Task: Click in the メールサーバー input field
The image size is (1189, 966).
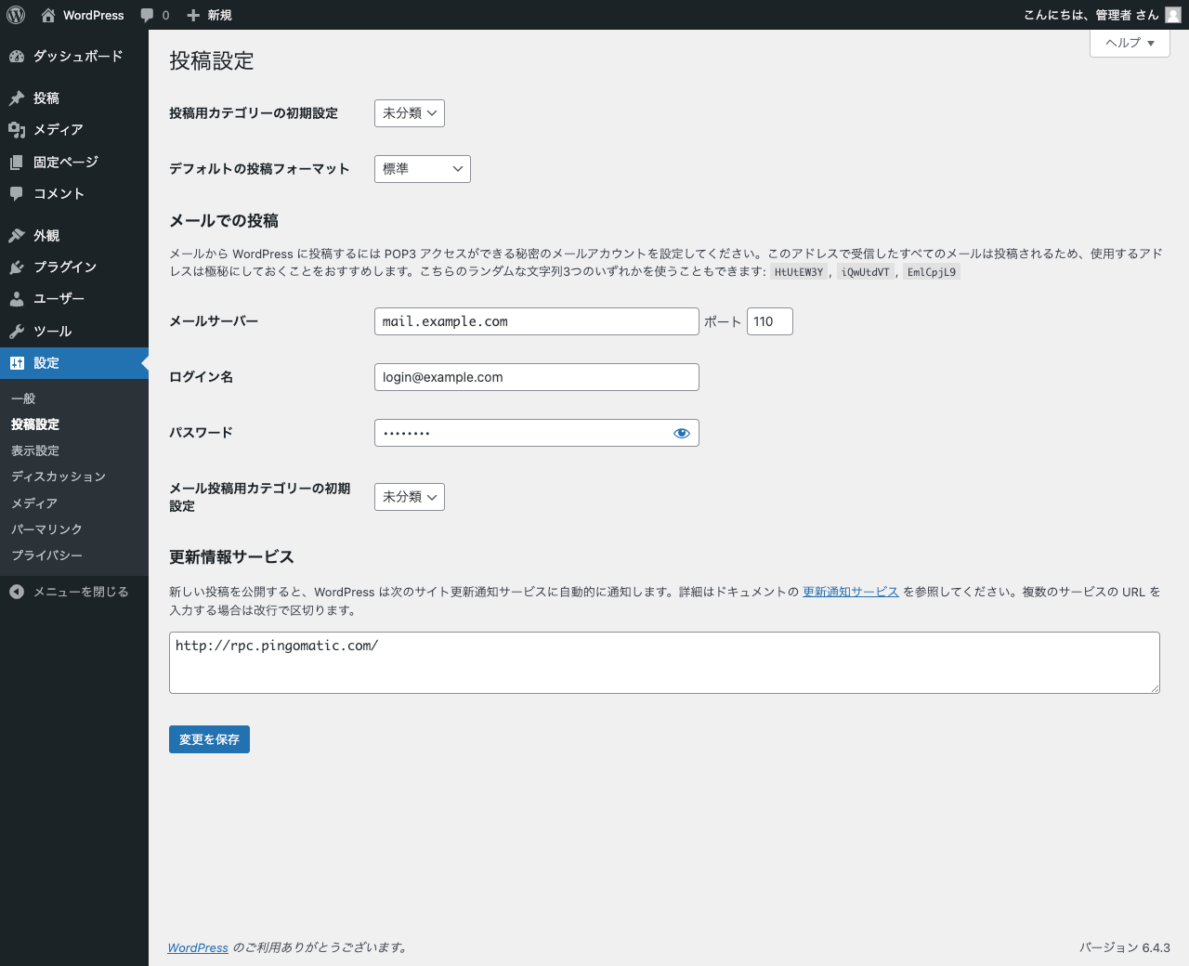Action: click(537, 321)
